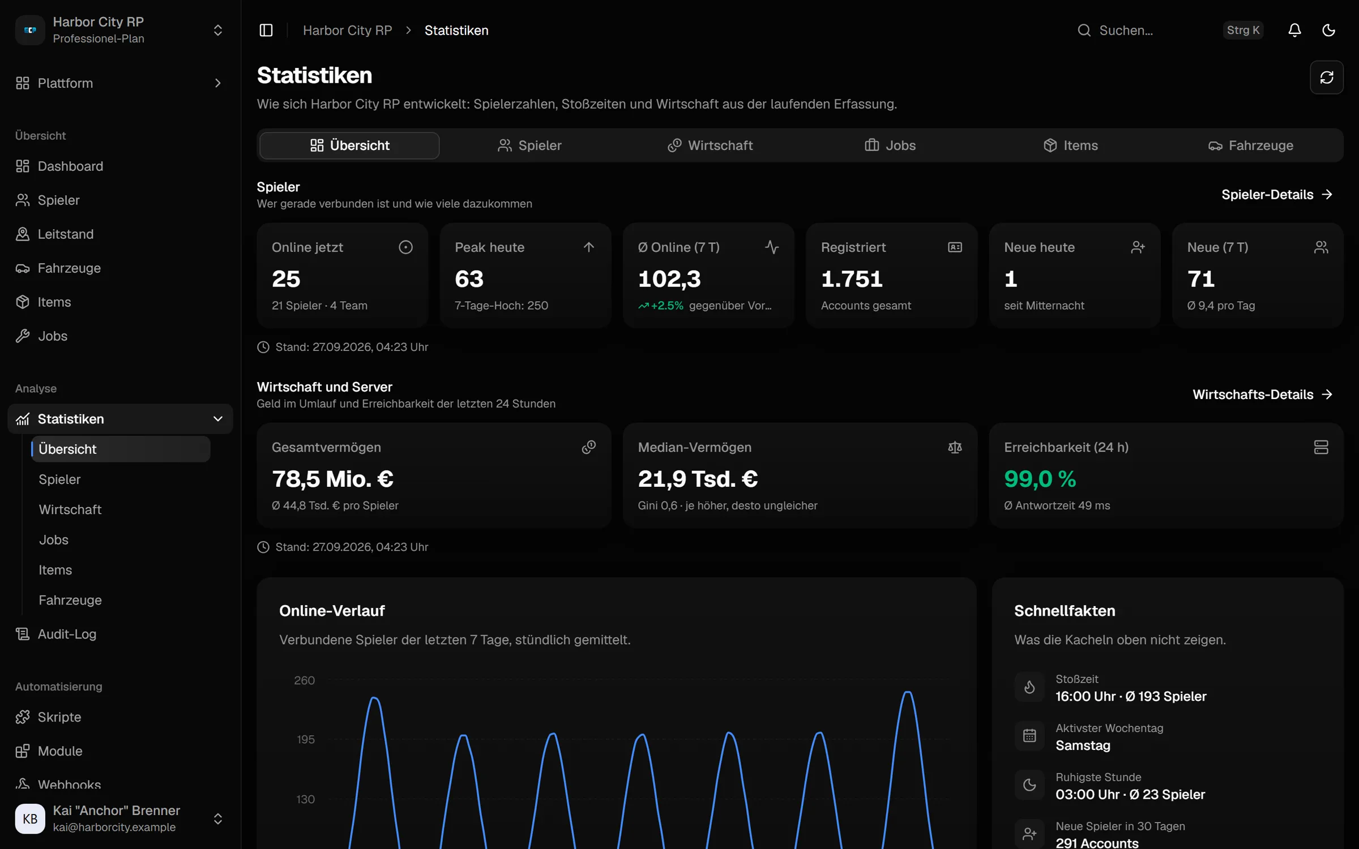Open the Spieler-Details link
Viewport: 1359px width, 849px height.
[x=1277, y=194]
